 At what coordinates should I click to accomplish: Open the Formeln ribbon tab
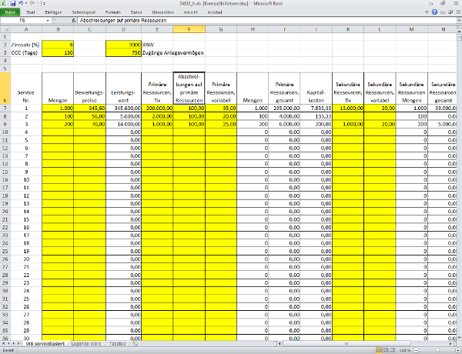click(112, 12)
